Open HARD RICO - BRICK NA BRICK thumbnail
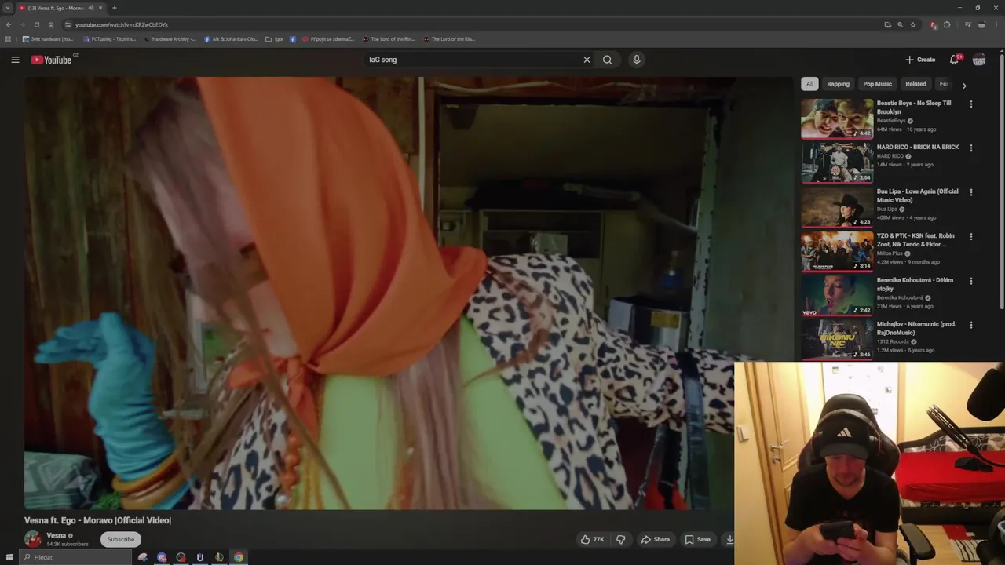The image size is (1005, 565). (x=837, y=162)
